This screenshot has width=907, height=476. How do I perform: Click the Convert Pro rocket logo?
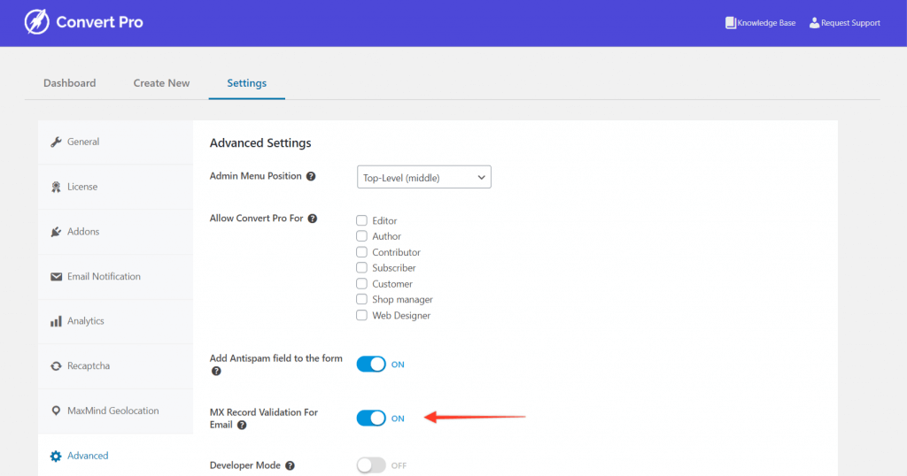point(36,22)
